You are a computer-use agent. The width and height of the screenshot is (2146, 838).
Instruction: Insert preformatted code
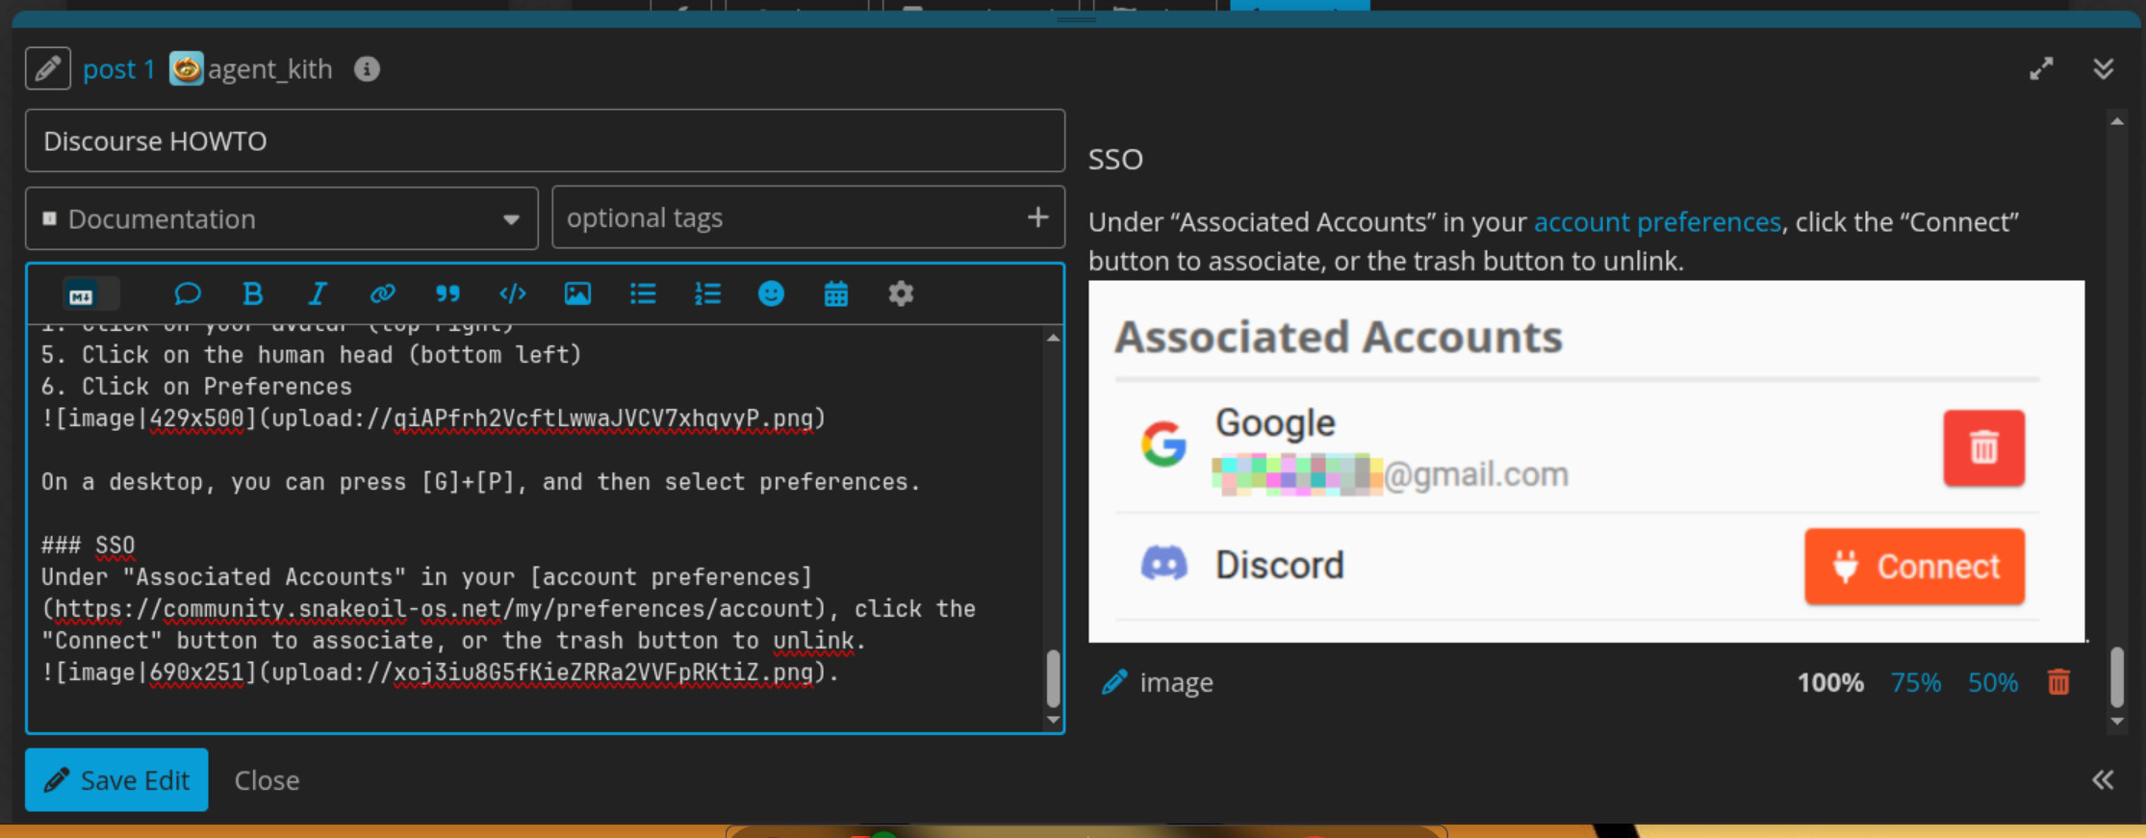pyautogui.click(x=513, y=293)
